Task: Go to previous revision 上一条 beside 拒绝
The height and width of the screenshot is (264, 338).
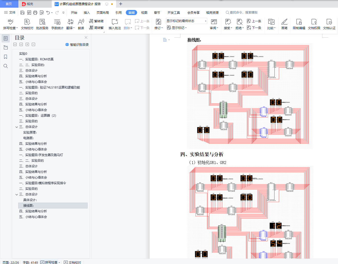Action: click(254, 21)
